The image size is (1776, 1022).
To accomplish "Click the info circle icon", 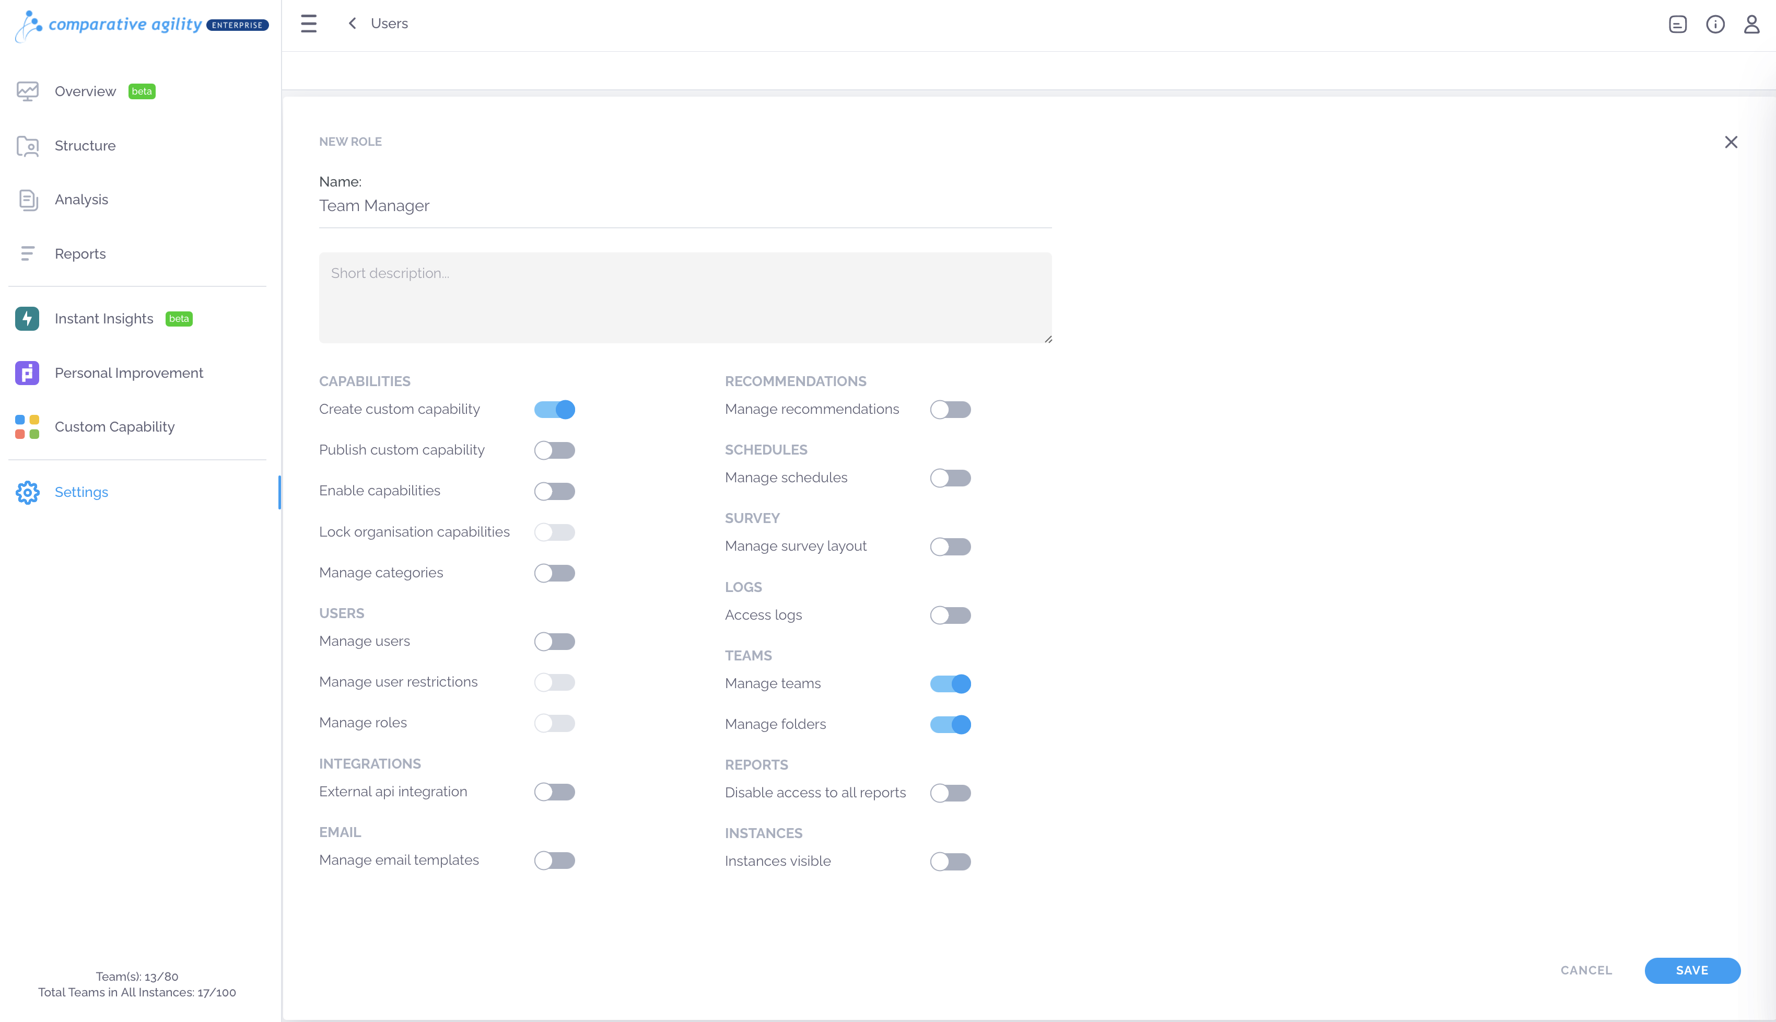I will tap(1715, 24).
